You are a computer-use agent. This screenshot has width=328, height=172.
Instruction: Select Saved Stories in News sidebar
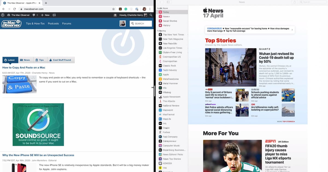pos(170,21)
